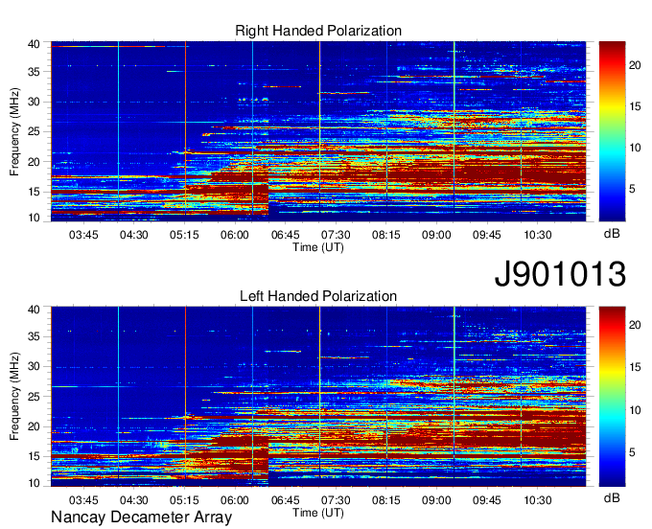Click dB label below Right Handed color bar
Viewport: 652px width, 529px height.
coord(612,234)
